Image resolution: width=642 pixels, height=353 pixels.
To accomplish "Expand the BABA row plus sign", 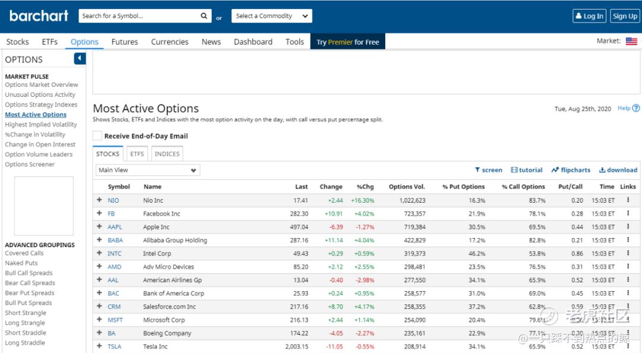I will coord(99,240).
